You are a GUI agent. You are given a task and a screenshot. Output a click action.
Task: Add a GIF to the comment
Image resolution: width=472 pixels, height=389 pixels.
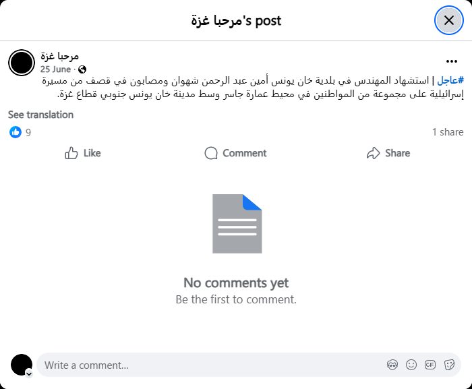click(430, 365)
